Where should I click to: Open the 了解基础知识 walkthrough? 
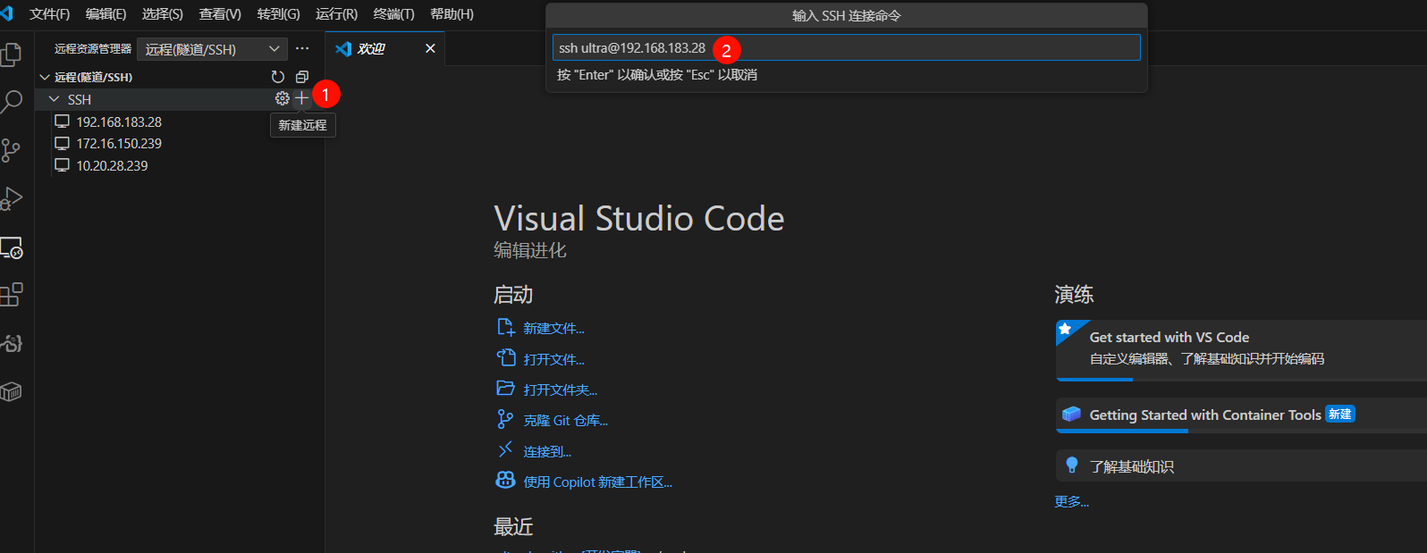(x=1241, y=465)
